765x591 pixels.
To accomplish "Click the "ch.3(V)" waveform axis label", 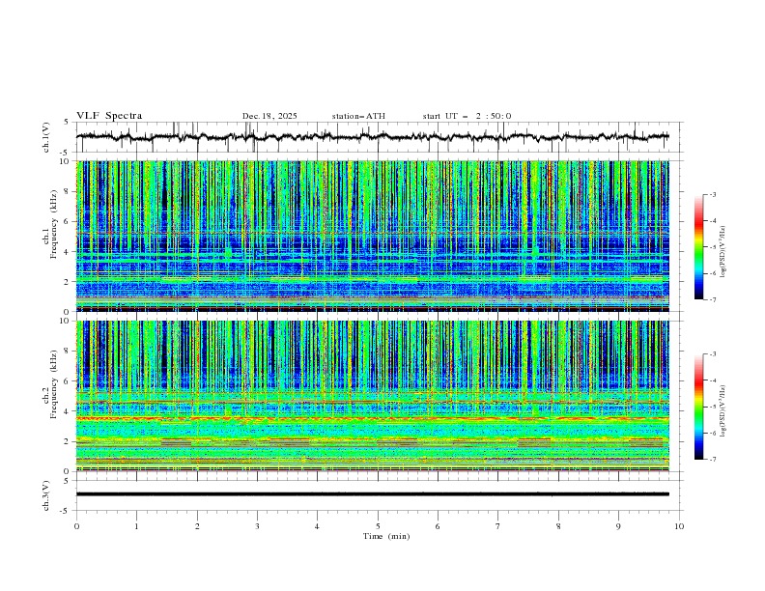I will pyautogui.click(x=46, y=495).
